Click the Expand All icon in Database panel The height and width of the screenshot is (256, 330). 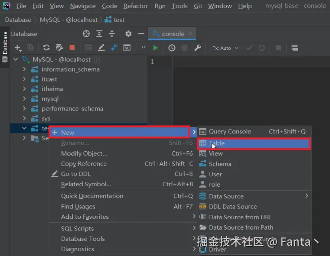[99, 34]
